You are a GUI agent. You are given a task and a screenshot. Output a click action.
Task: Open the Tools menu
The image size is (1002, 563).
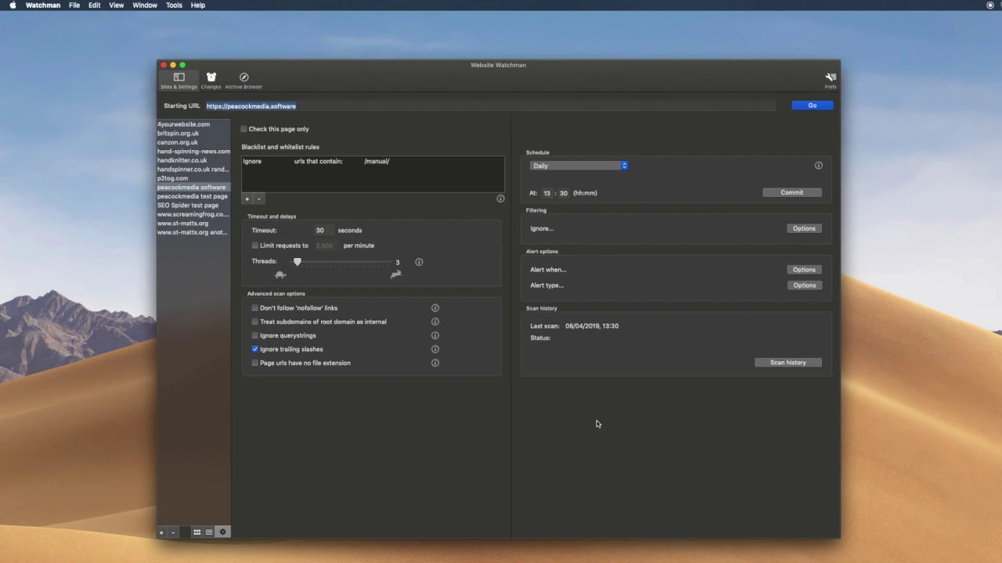pos(174,5)
